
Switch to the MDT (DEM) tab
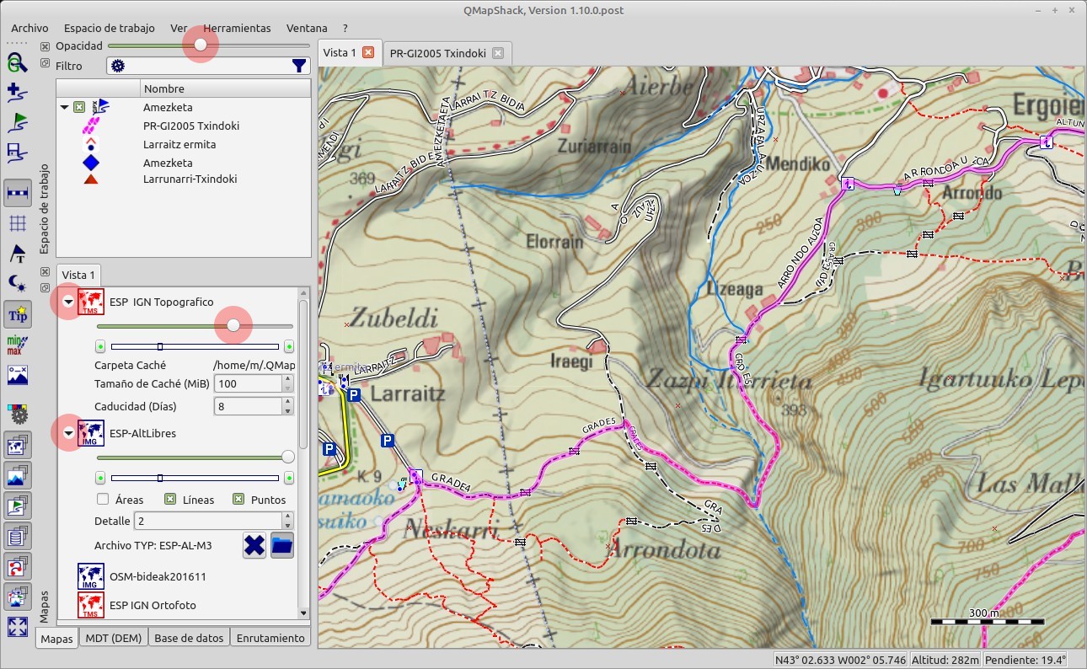[x=114, y=638]
